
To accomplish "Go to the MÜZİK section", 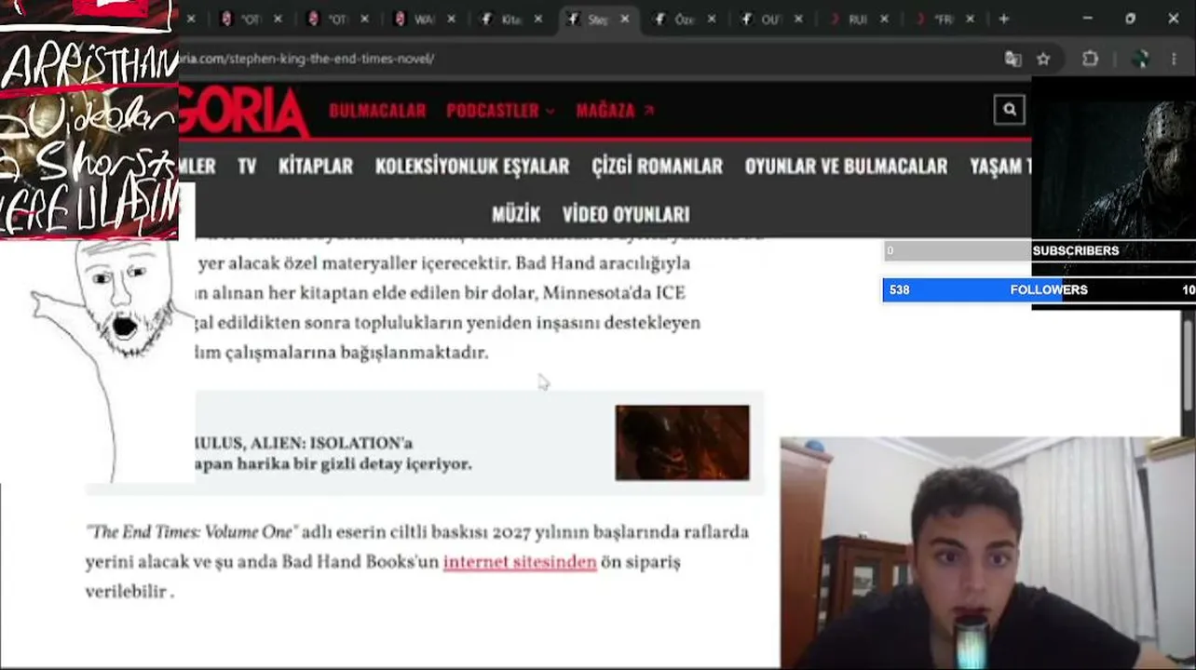I will (516, 214).
